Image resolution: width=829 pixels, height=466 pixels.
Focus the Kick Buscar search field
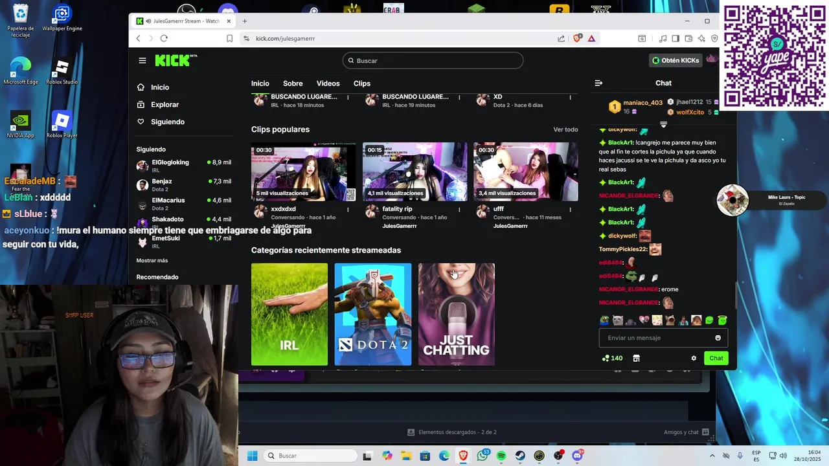(x=433, y=60)
